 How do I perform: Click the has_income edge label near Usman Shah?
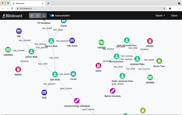point(19,50)
